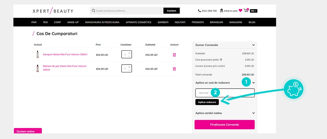Click the pink wishlist heart icon
327x139 pixels.
click(x=240, y=10)
